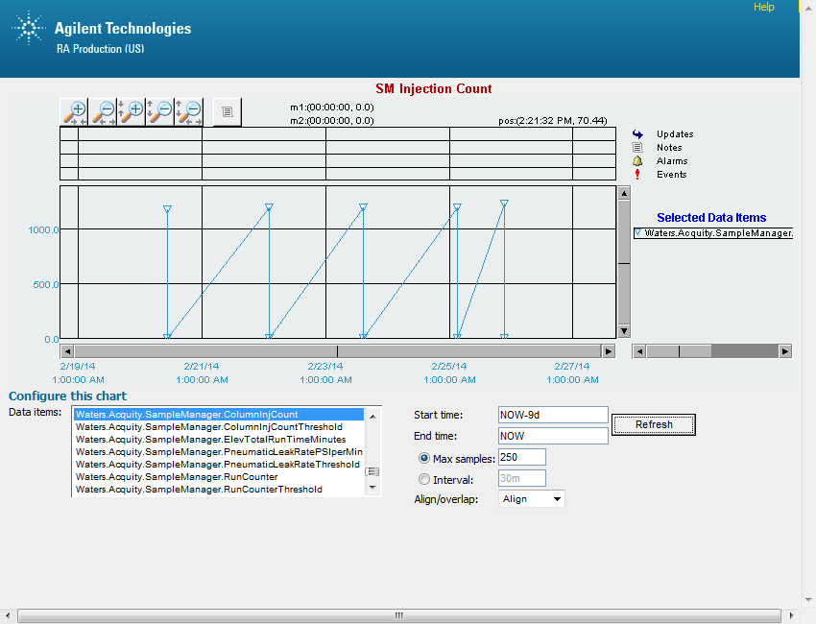Click the Alarms bell icon in legend
The image size is (816, 624).
tap(637, 161)
